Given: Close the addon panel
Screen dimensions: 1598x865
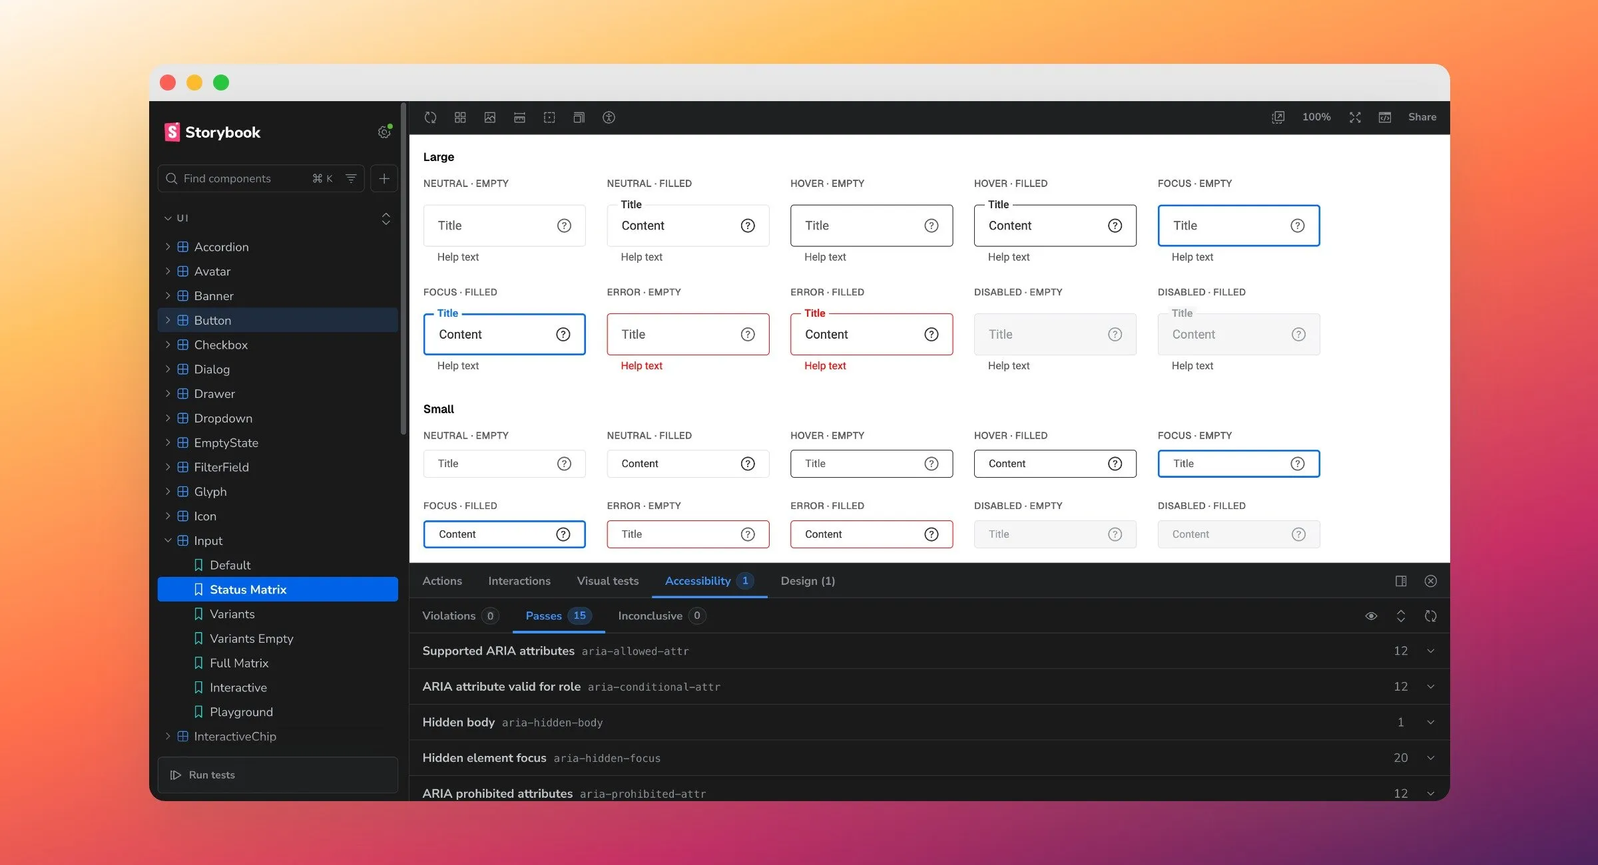Looking at the screenshot, I should coord(1430,581).
